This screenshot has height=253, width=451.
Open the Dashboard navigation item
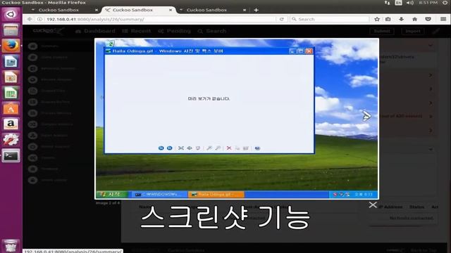(95, 31)
